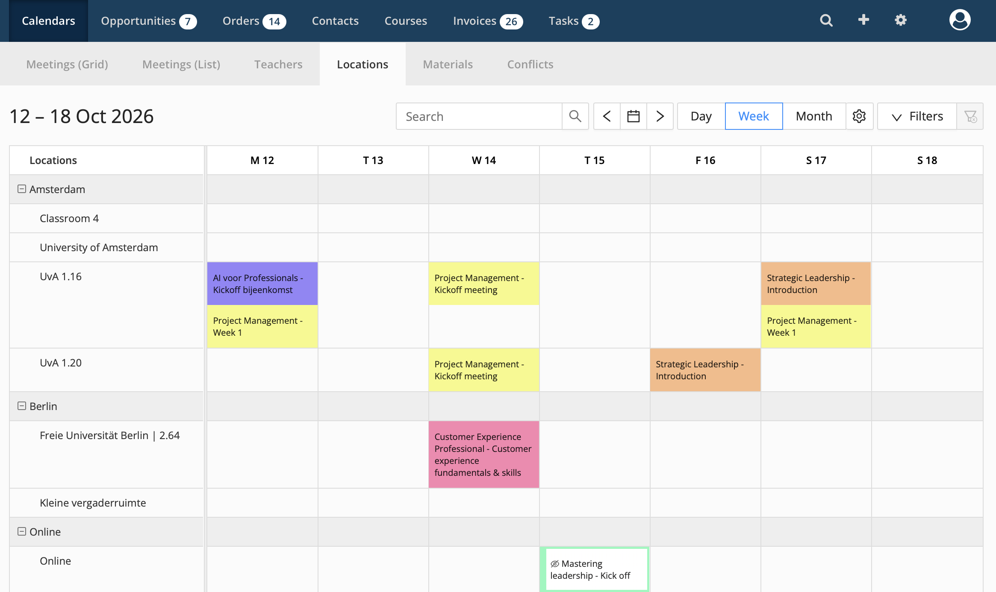
Task: Click the plus add-new icon
Action: click(x=863, y=20)
